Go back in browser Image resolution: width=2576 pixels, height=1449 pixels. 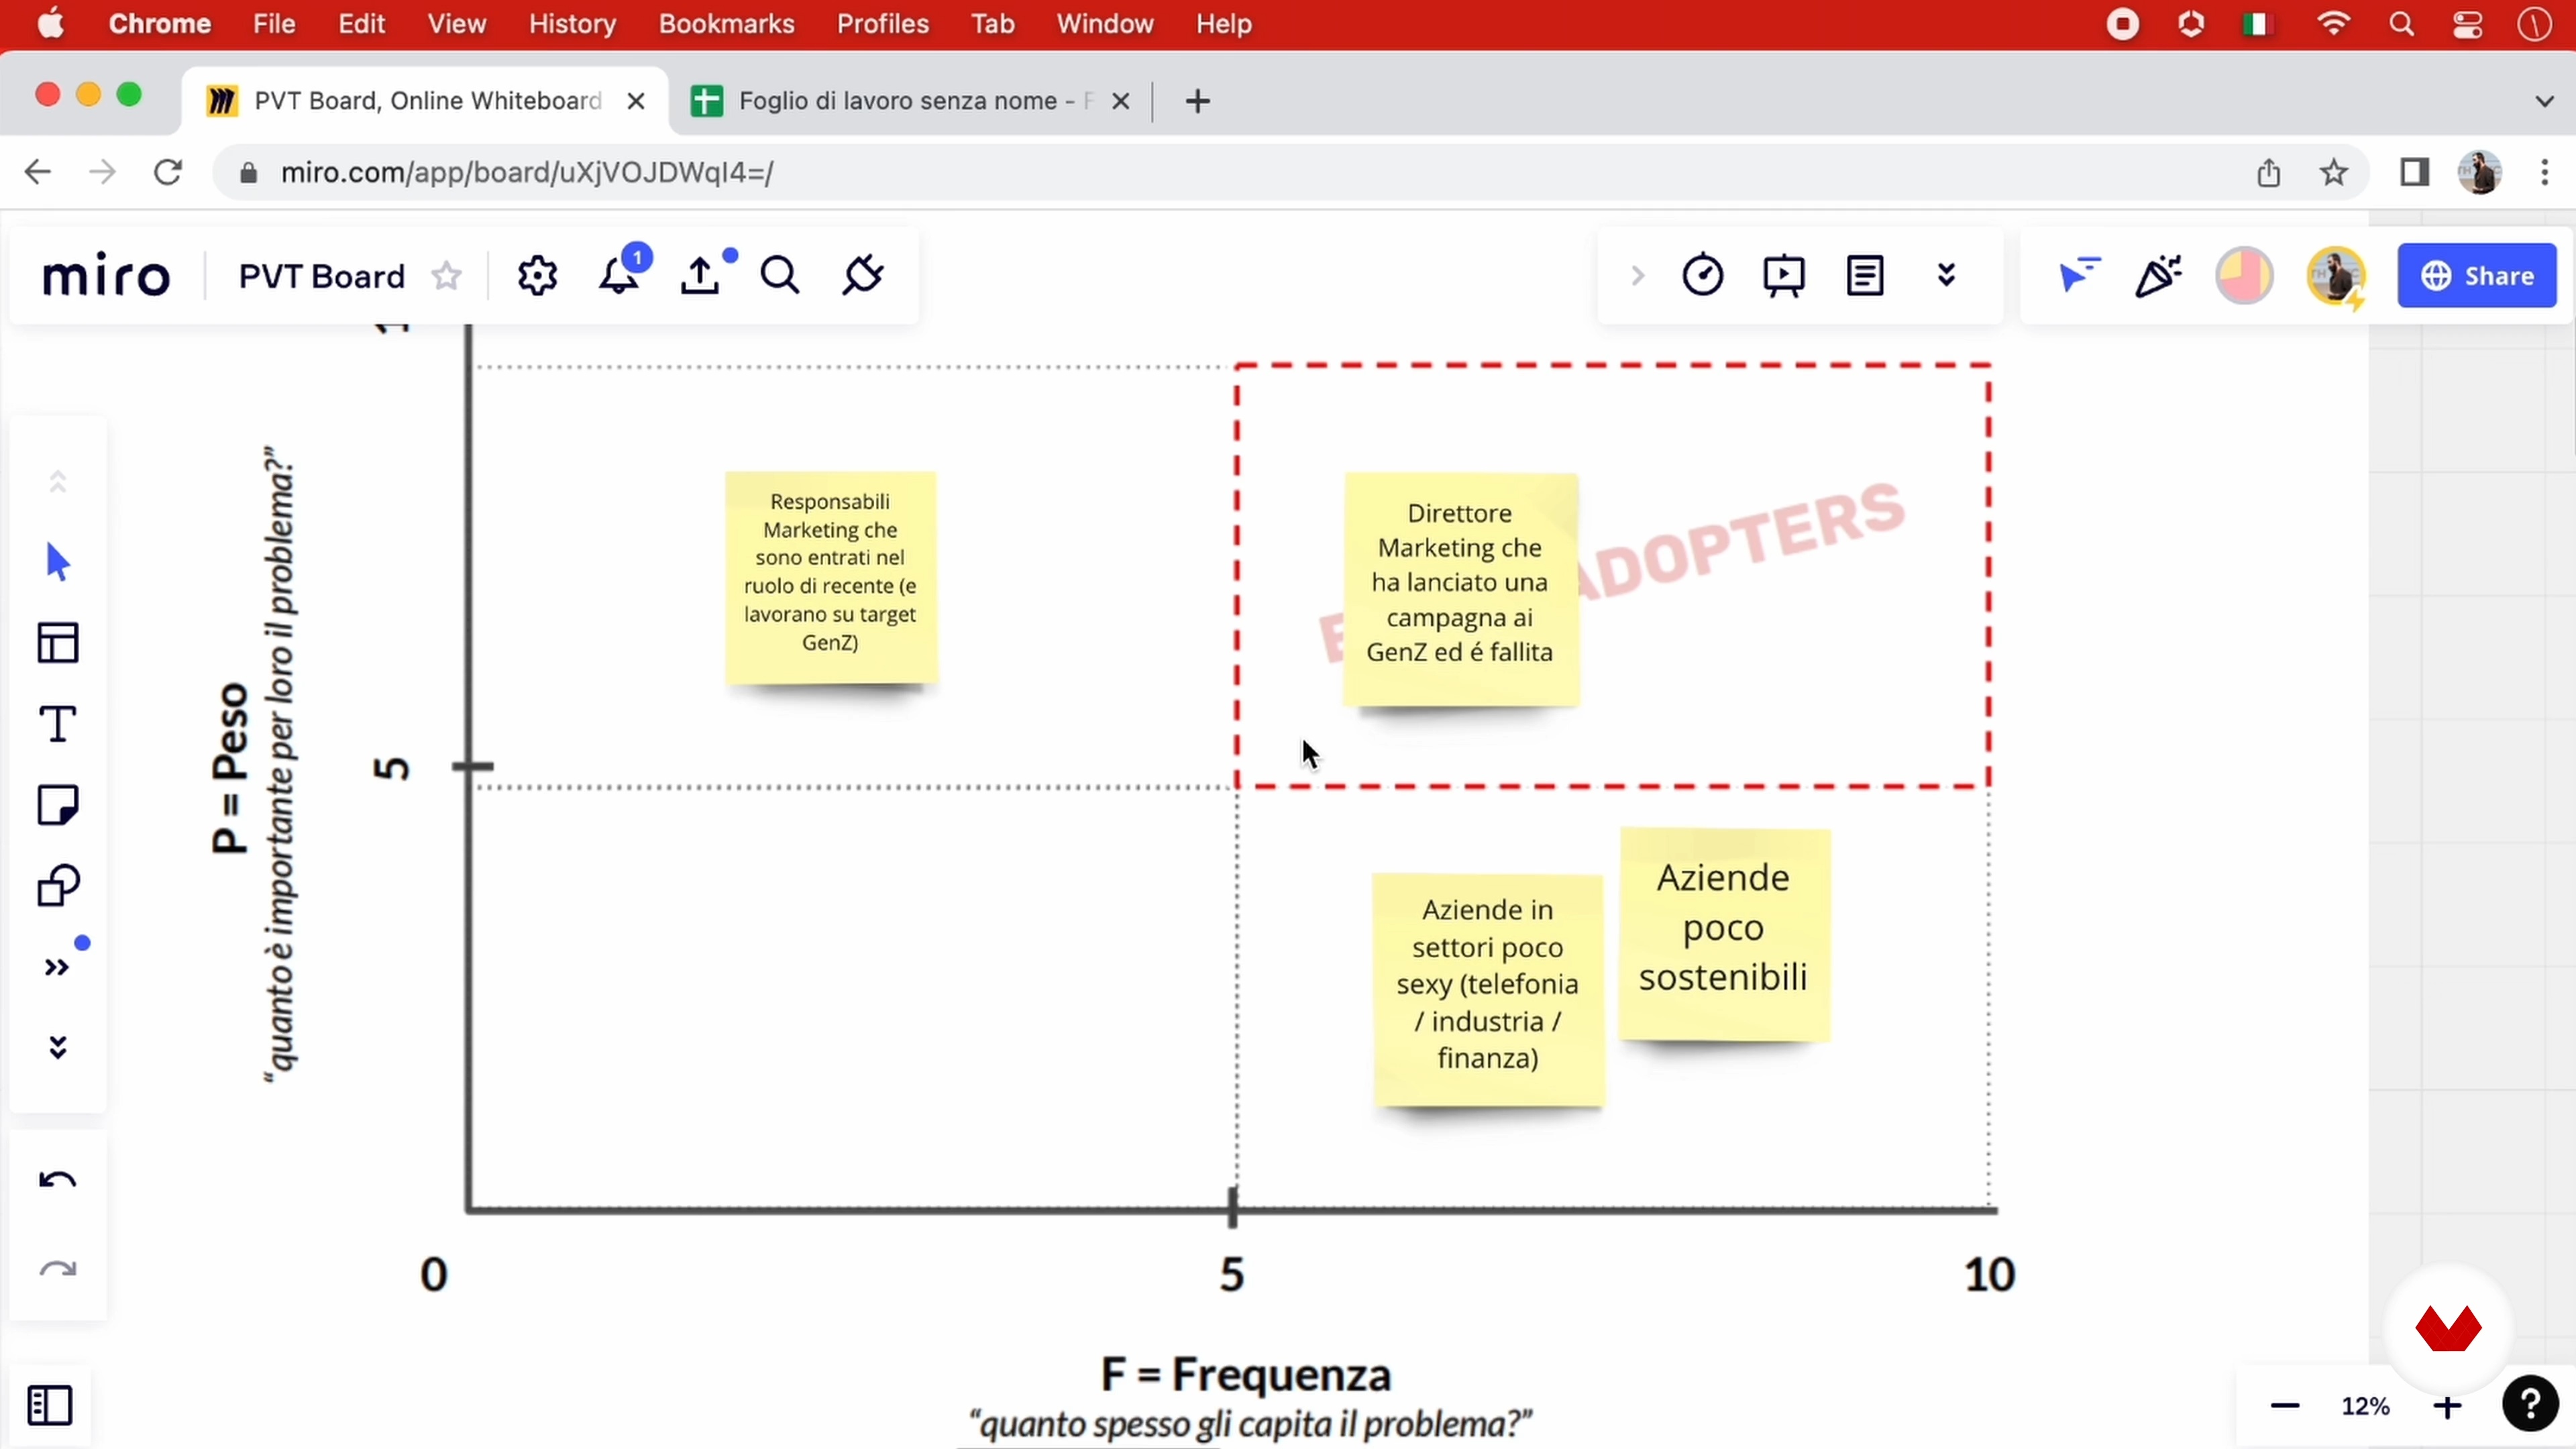(x=37, y=172)
